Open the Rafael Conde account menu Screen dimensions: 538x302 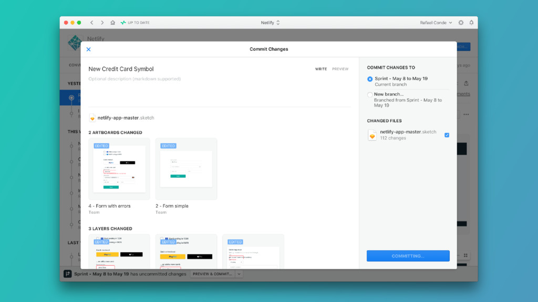click(436, 23)
